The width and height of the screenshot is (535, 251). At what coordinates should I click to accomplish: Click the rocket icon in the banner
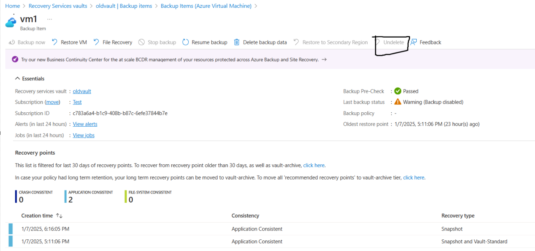pos(15,59)
